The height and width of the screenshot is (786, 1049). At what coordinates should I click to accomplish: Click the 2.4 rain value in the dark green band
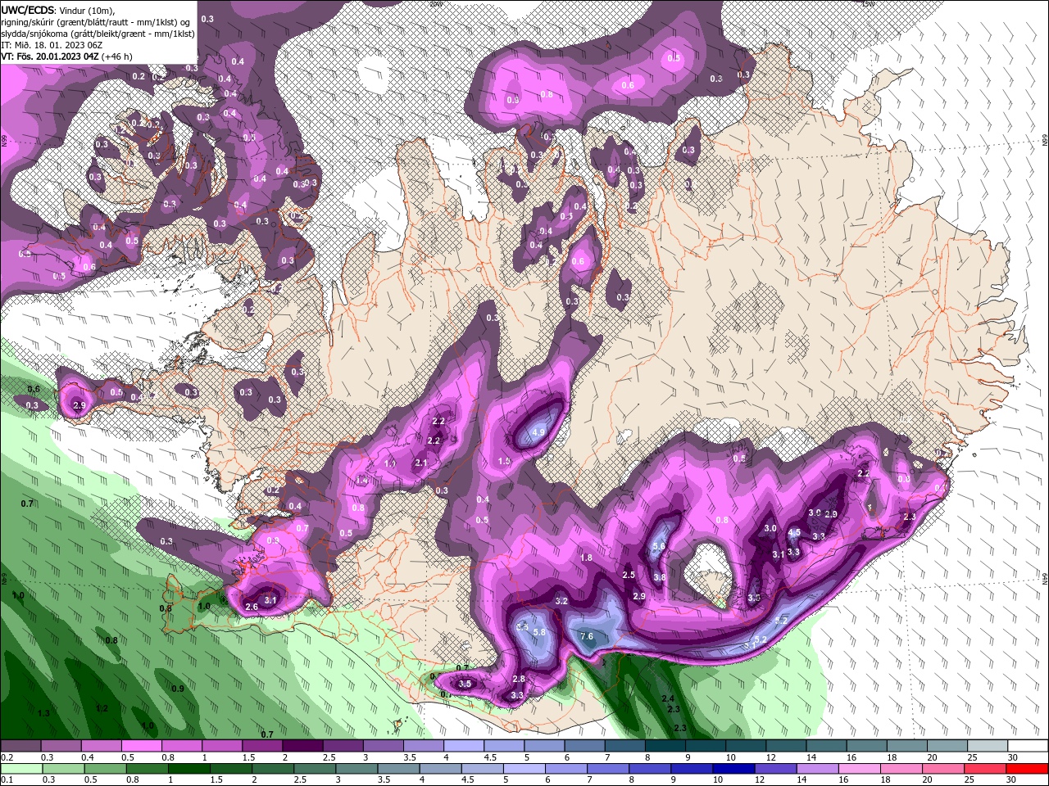668,698
